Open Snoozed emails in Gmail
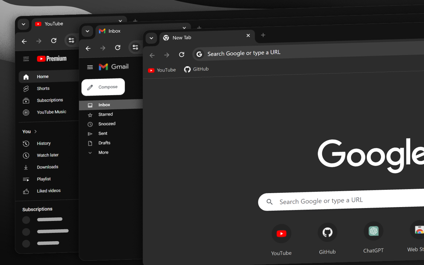The width and height of the screenshot is (424, 265). click(107, 124)
